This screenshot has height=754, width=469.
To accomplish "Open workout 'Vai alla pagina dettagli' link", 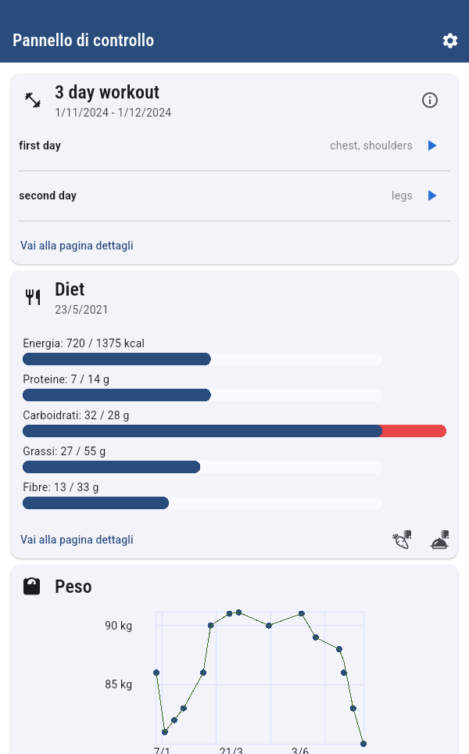I will 77,246.
